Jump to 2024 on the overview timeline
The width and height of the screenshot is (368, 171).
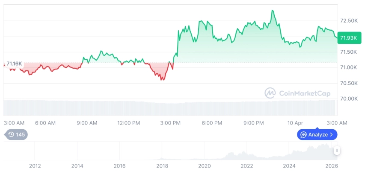(289, 166)
